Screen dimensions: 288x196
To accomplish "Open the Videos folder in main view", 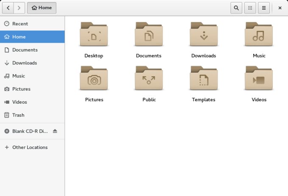I will pos(259,79).
